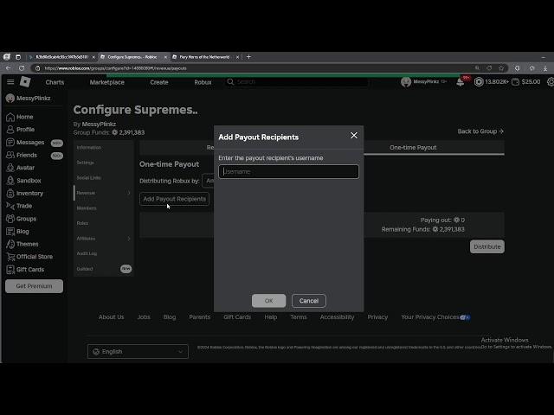Expand the Affiliates submenu arrow

click(129, 239)
